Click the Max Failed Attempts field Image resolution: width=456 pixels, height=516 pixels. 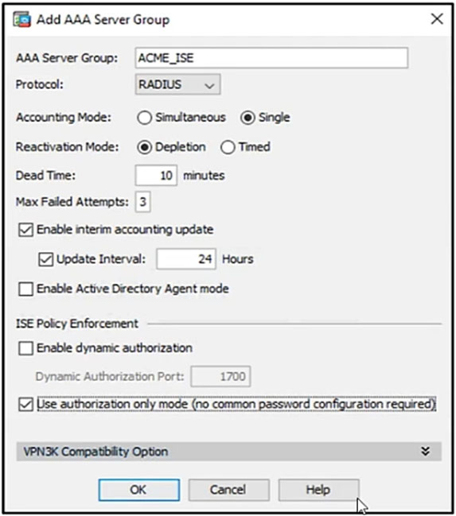142,202
